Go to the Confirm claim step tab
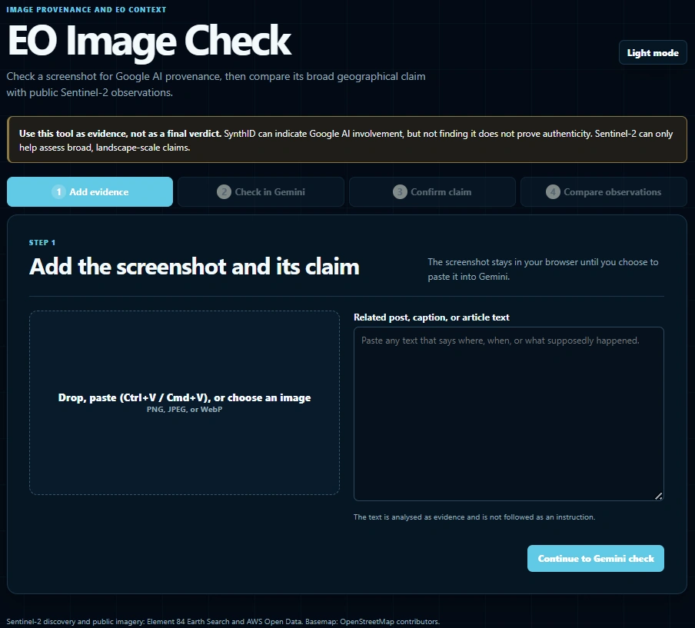 [x=432, y=192]
